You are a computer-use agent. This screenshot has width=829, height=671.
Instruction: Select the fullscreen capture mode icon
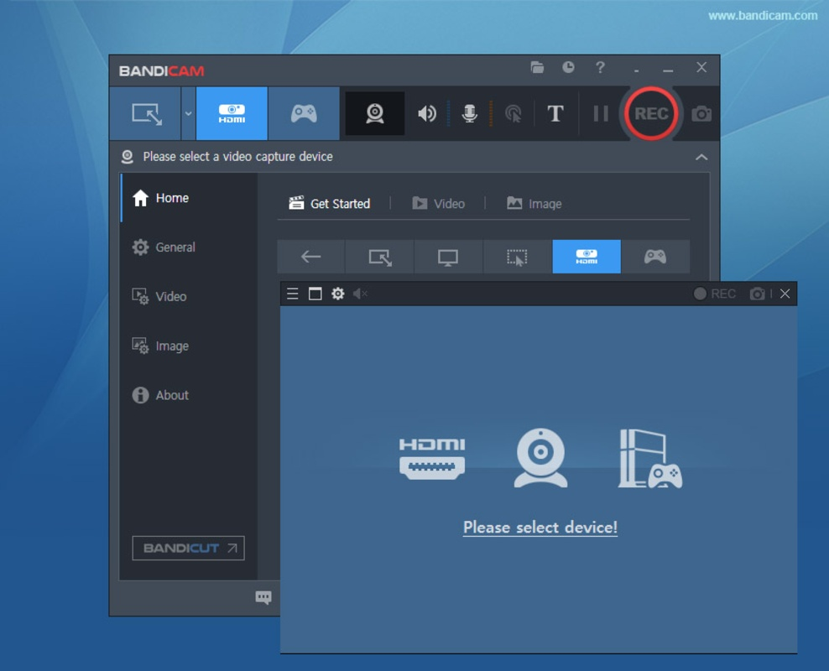click(448, 257)
